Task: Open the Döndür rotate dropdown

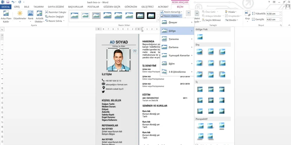Action: pos(231,20)
